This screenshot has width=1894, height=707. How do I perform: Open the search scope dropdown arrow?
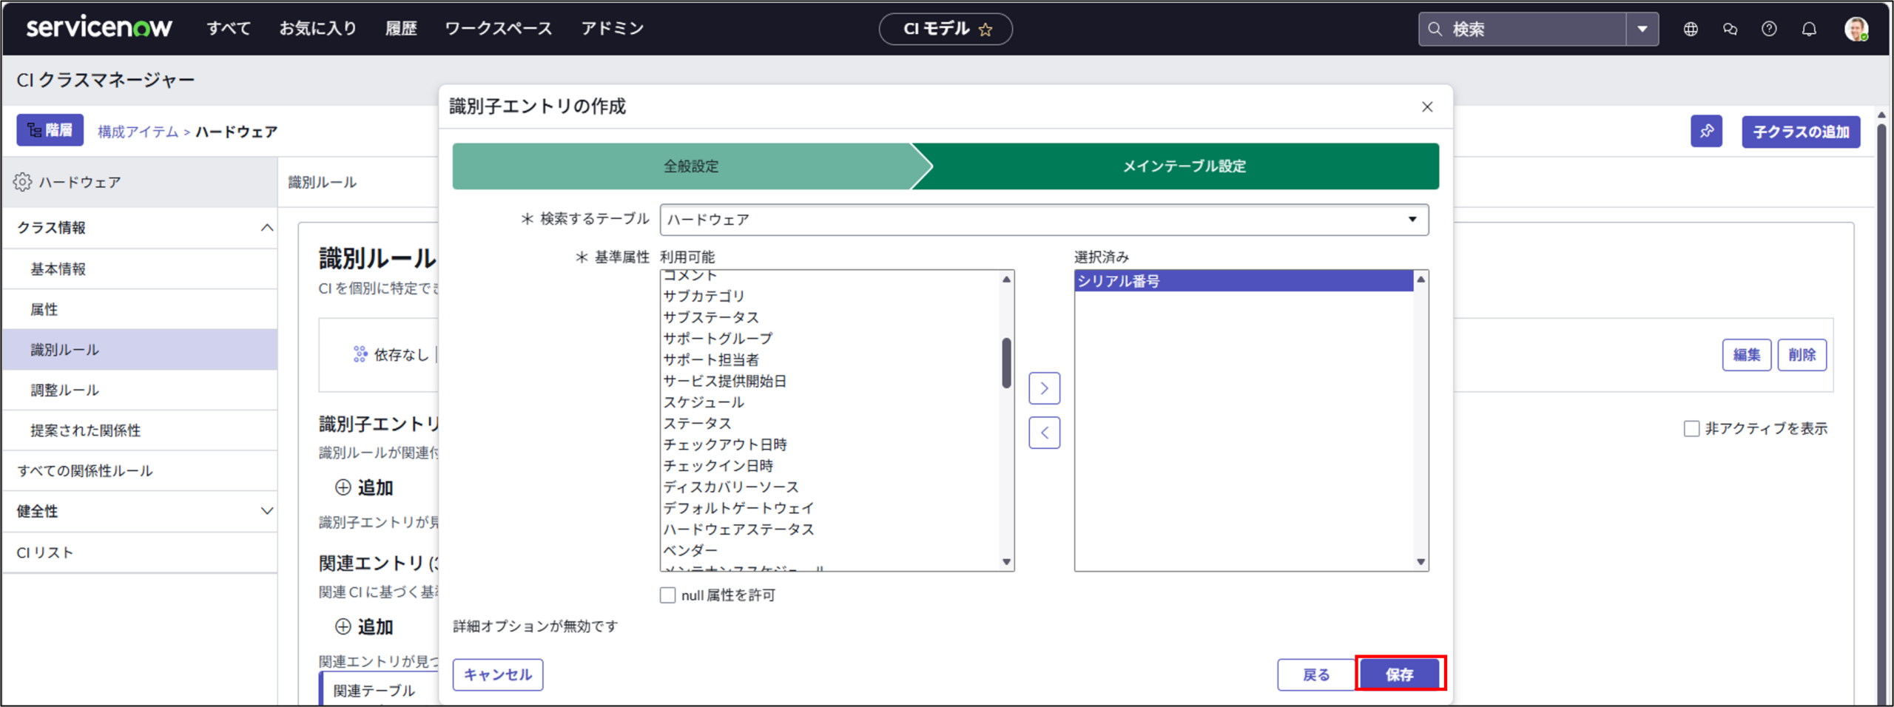(1642, 29)
